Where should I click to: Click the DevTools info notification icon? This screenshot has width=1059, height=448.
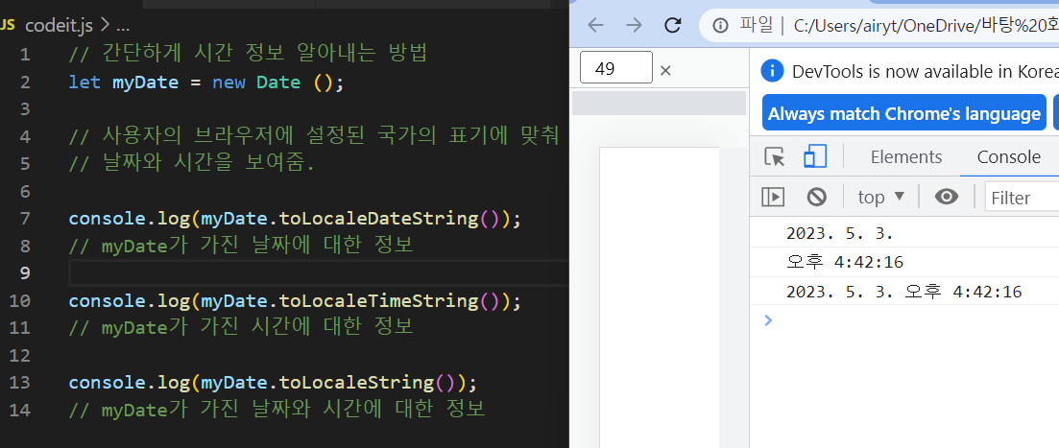pyautogui.click(x=772, y=71)
